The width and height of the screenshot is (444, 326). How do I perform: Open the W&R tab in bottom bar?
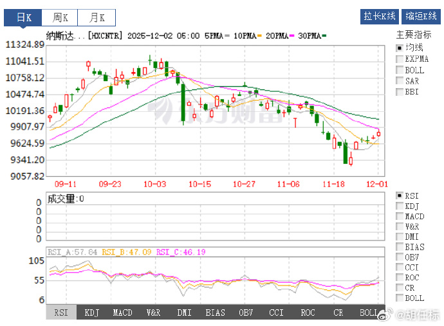point(153,312)
